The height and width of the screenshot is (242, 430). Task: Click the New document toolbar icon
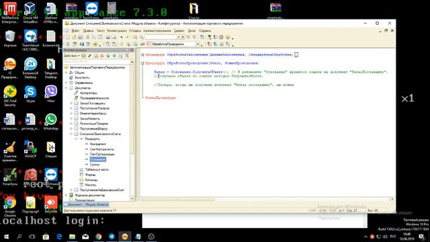tap(68, 37)
